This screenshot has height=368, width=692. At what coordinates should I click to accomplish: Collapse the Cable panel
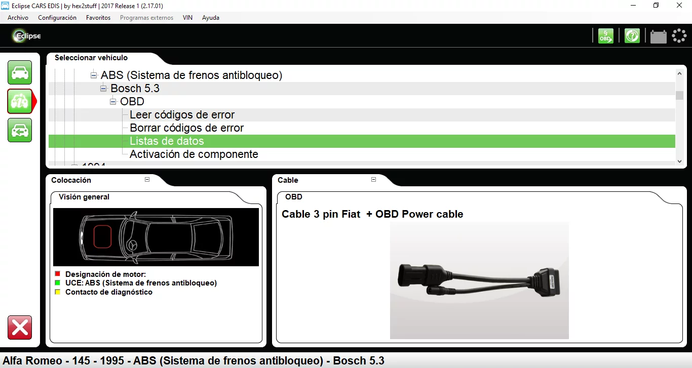click(373, 180)
